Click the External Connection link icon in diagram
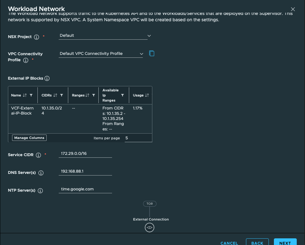 tap(149, 228)
